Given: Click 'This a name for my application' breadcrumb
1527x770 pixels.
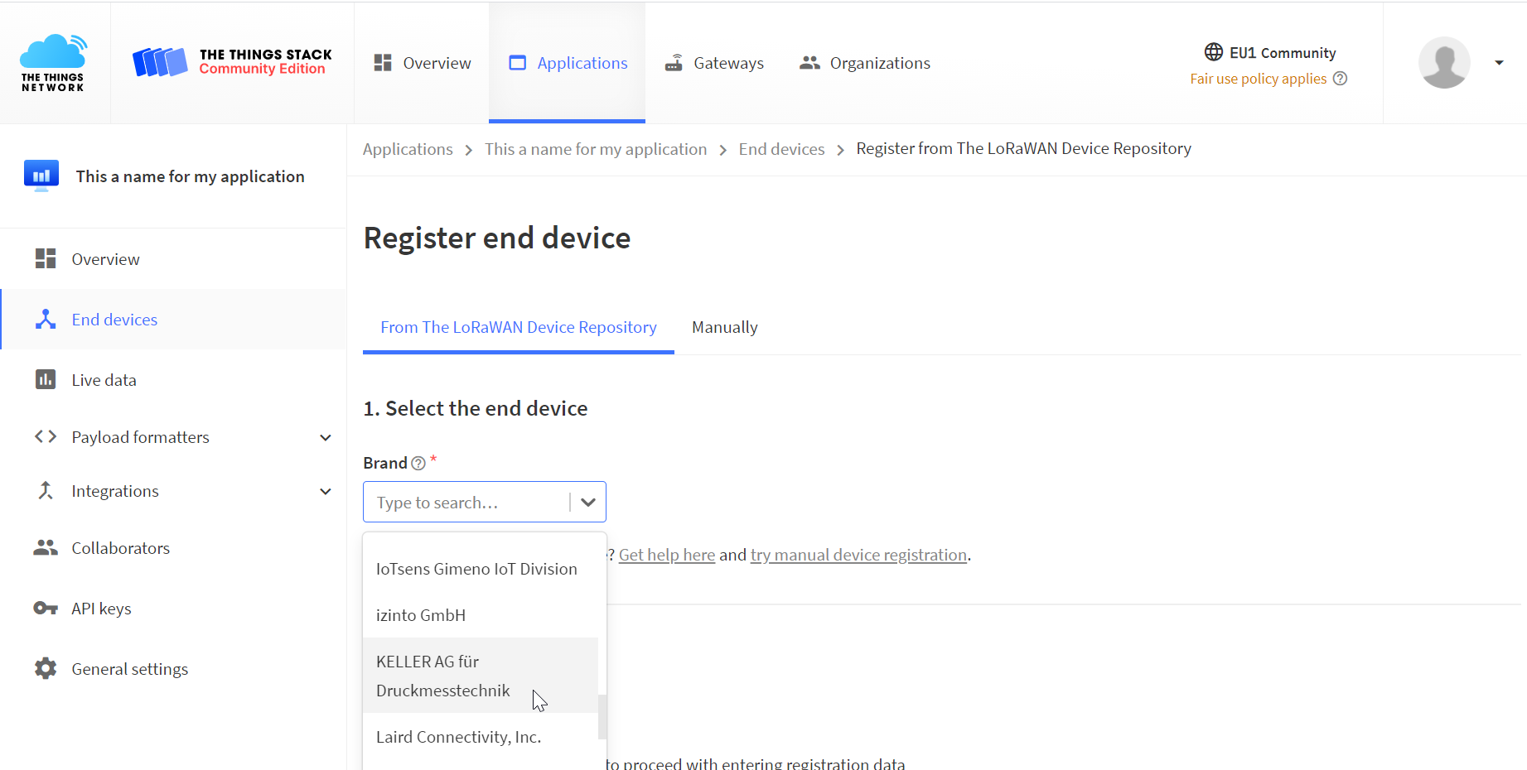Looking at the screenshot, I should point(596,149).
